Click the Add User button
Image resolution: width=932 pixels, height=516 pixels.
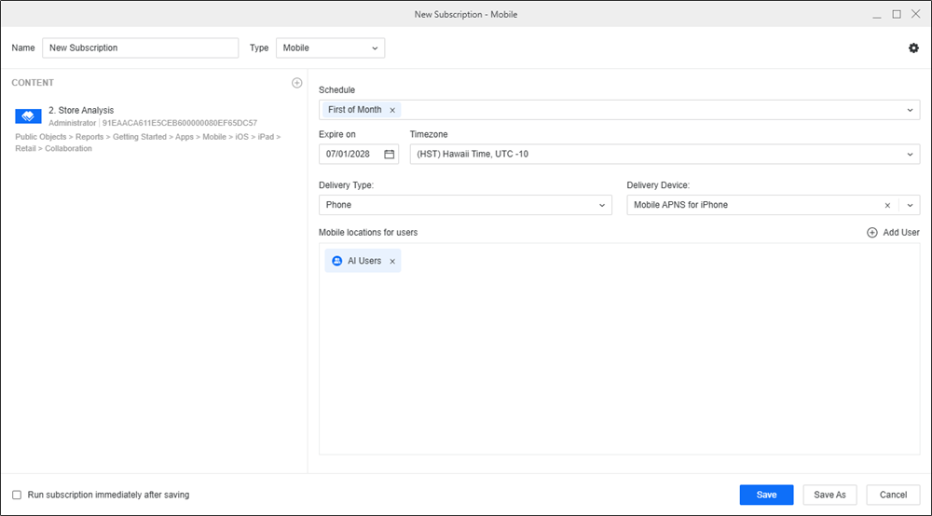point(893,232)
